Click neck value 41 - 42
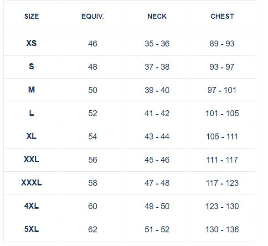The height and width of the screenshot is (246, 268). click(157, 113)
